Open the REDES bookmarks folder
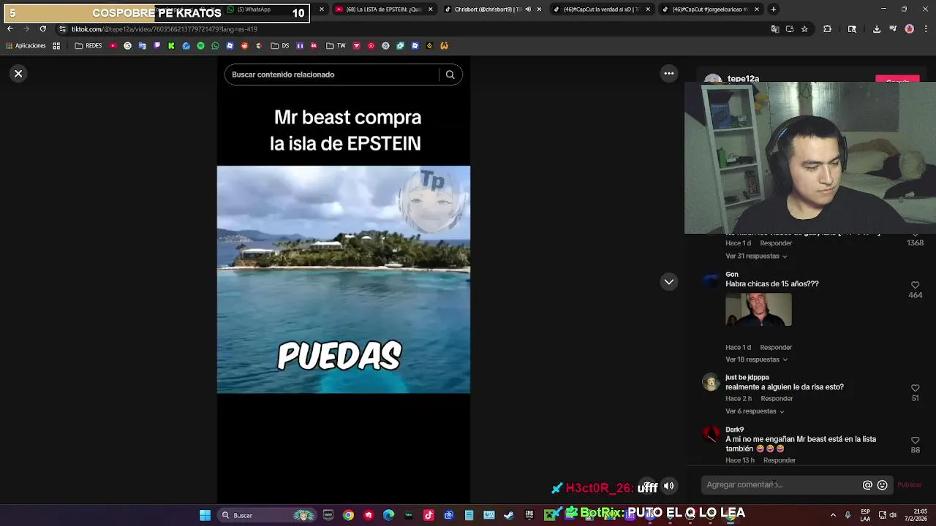 pyautogui.click(x=88, y=46)
